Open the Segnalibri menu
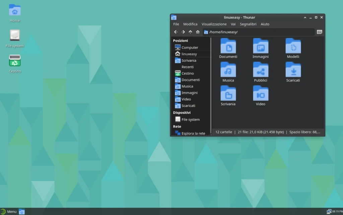Viewport: 343px width, 215px height. click(x=248, y=24)
